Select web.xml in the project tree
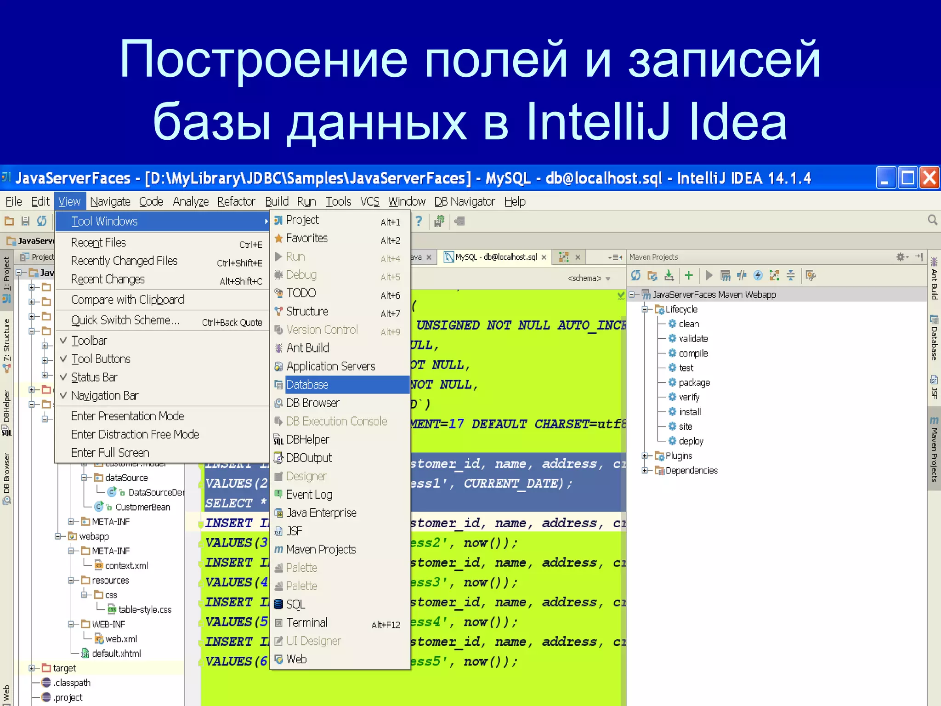The height and width of the screenshot is (706, 941). pos(121,639)
